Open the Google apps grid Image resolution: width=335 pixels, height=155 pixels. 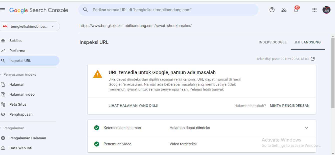[314, 10]
